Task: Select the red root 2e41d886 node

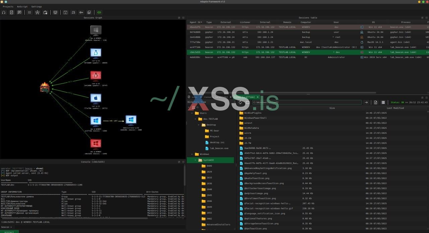Action: (x=96, y=76)
